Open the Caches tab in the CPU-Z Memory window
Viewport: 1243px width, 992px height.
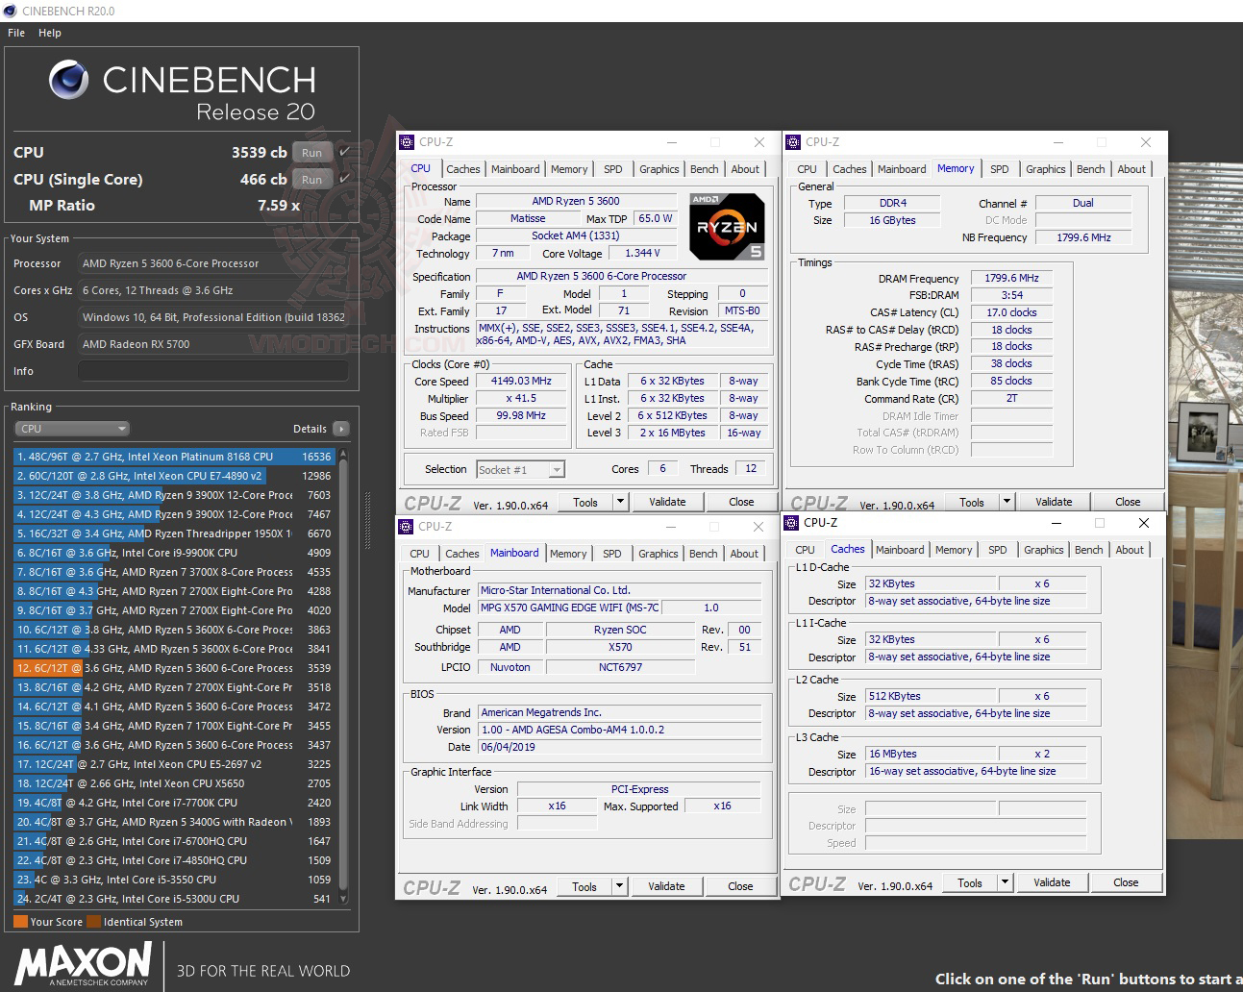(849, 169)
